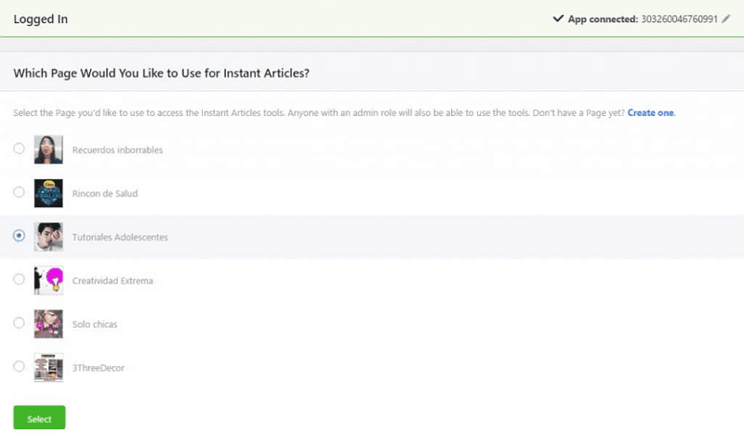Click the 3ThreeDecor page thumbnail
Screen dimensions: 744x433
[x=48, y=367]
